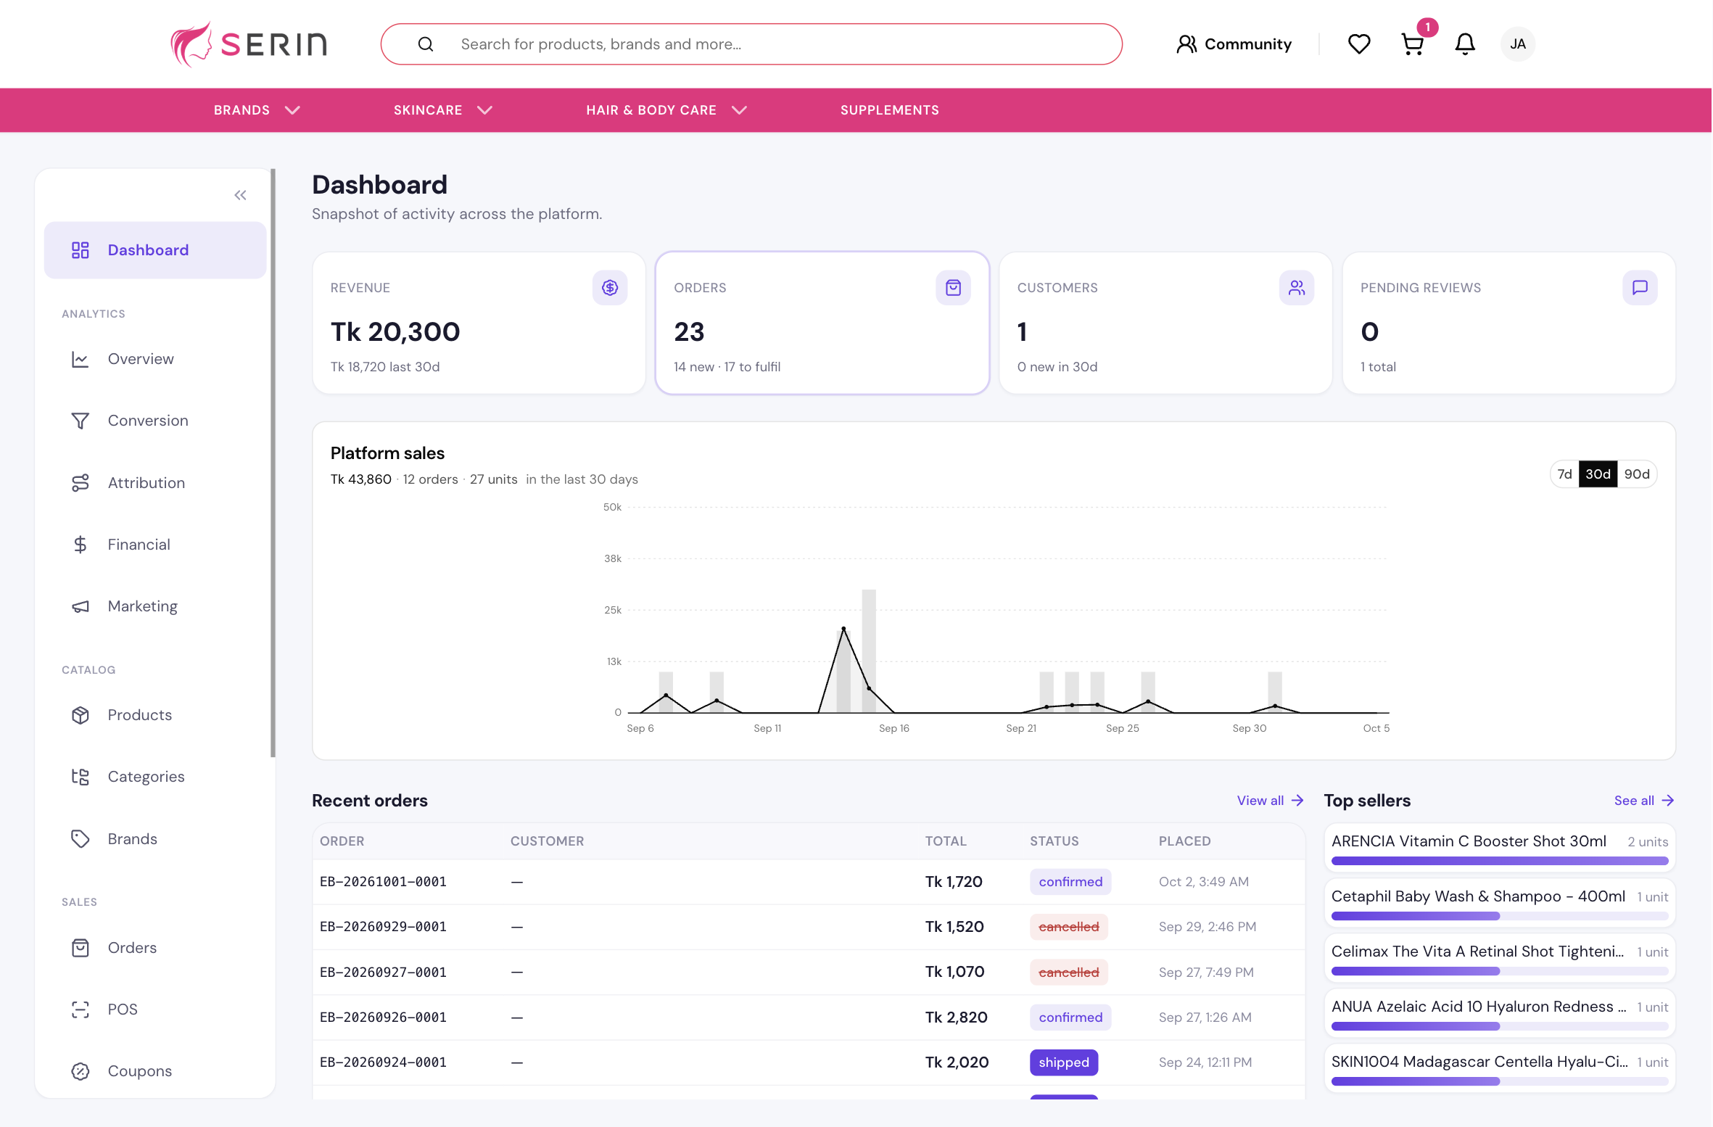Screen dimensions: 1713x1127
Task: Switch chart range to 7d
Action: coord(1564,474)
